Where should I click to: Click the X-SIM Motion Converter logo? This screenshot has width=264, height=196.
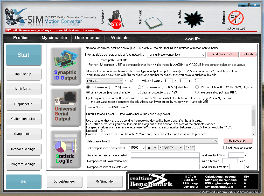(51, 19)
